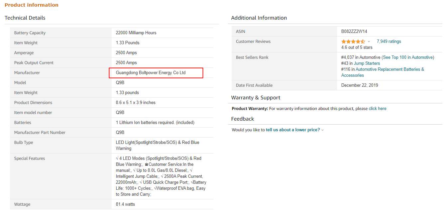This screenshot has height=220, width=448.
Task: Click the 81.4 watts wattage value
Action: point(125,204)
